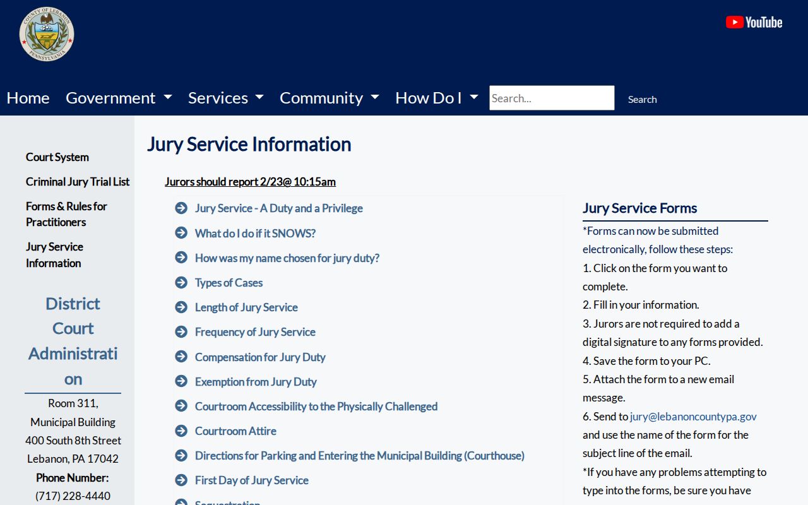The image size is (808, 505).
Task: Open Jury Service Information sidebar link
Action: pyautogui.click(x=54, y=255)
